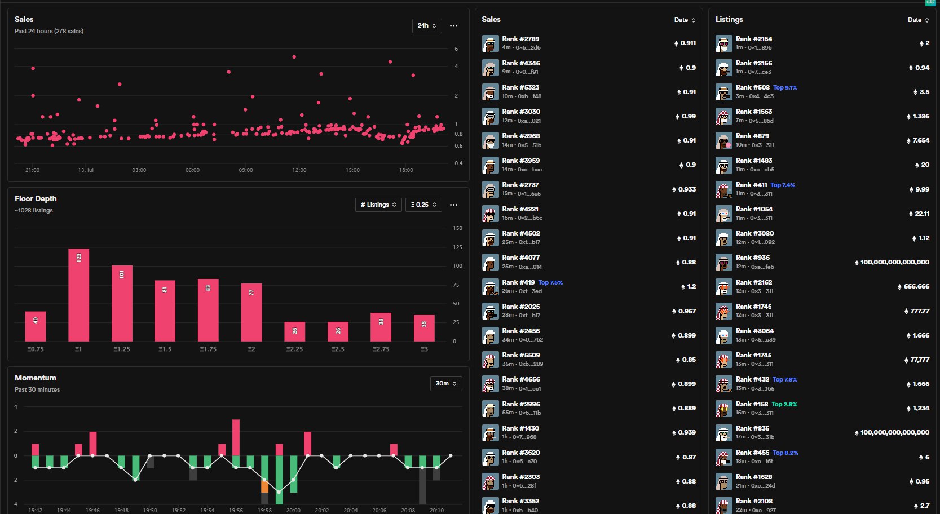The image size is (940, 514).
Task: Open the Rank #3959 sale avatar
Action: point(491,165)
